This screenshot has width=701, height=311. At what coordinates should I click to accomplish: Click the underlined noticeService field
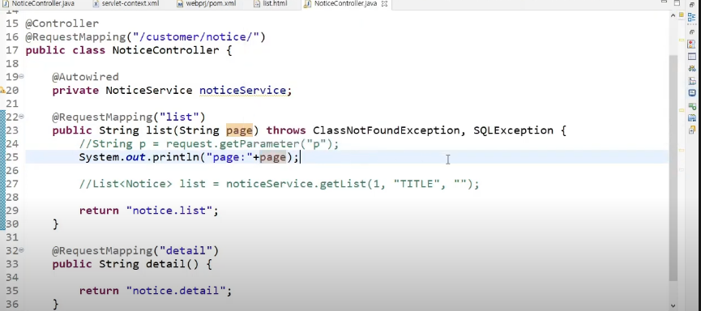(x=242, y=90)
